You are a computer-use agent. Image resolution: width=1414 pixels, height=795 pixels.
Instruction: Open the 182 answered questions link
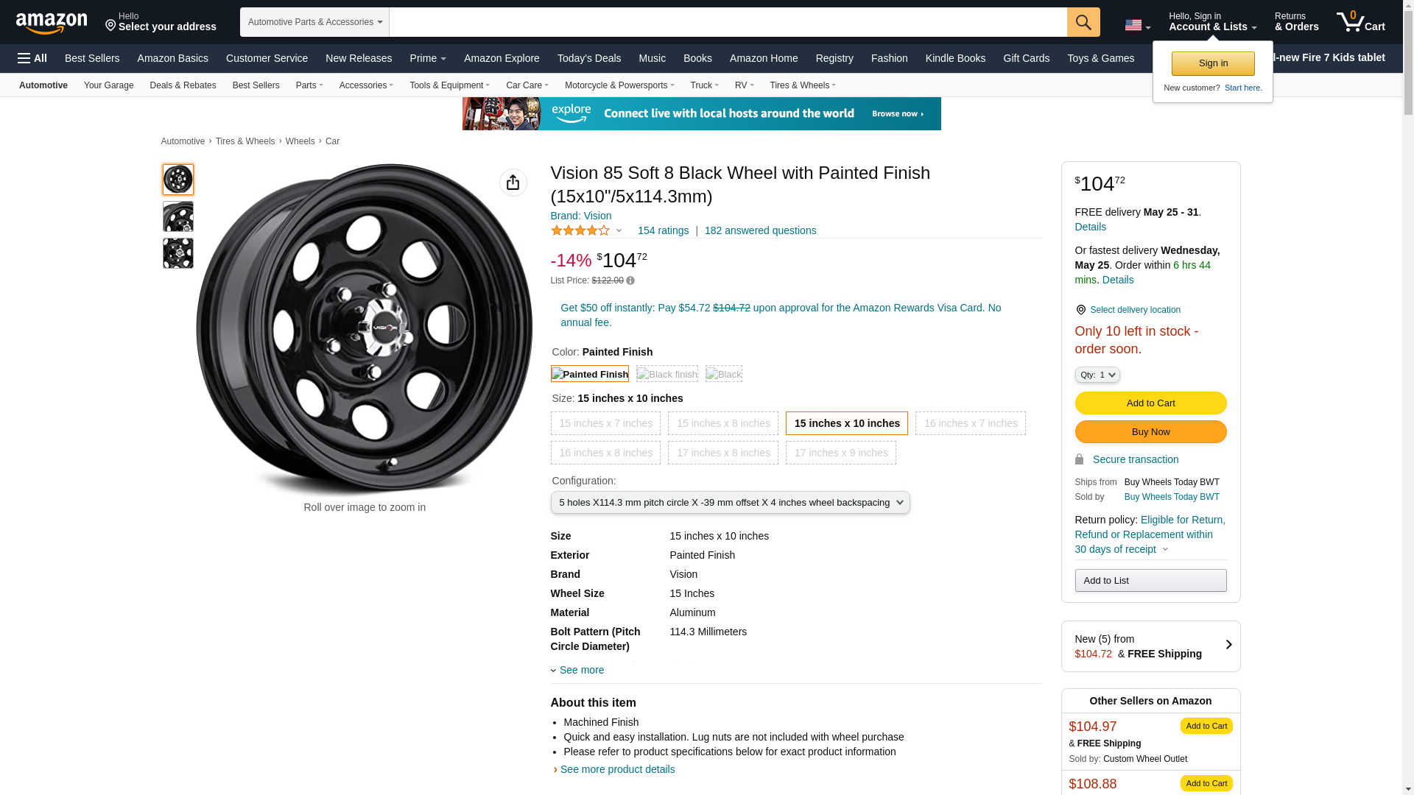point(760,230)
